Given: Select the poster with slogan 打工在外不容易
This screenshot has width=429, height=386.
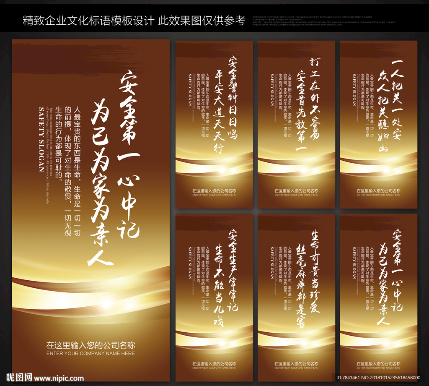Looking at the screenshot, I should (x=296, y=125).
